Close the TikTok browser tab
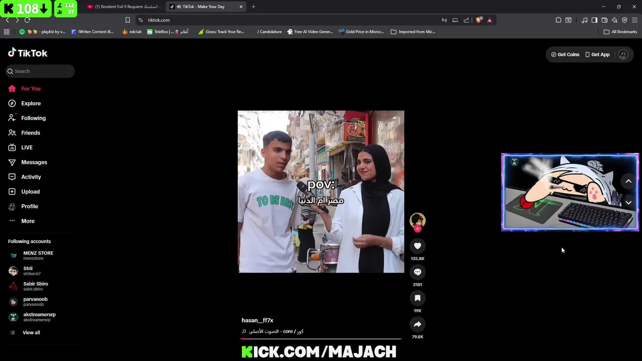The image size is (642, 361). tap(241, 7)
